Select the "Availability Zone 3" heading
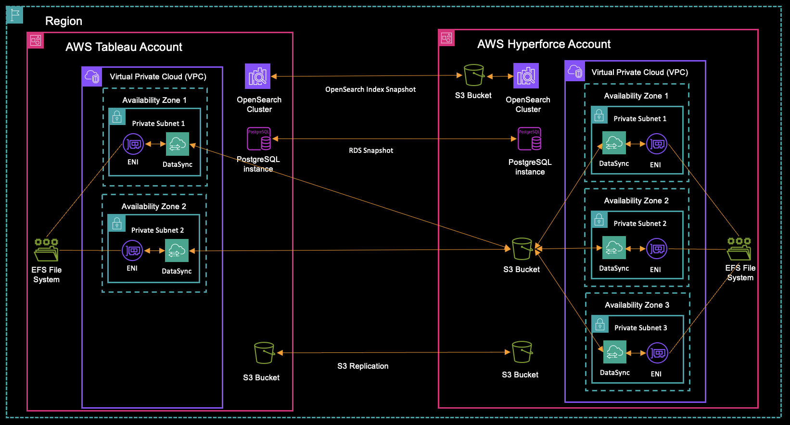 tap(637, 305)
